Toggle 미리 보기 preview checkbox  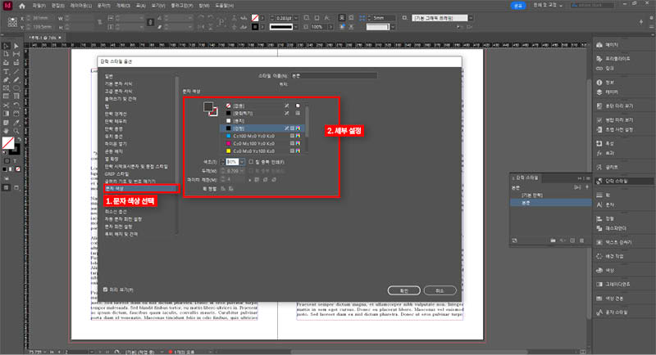[106, 290]
